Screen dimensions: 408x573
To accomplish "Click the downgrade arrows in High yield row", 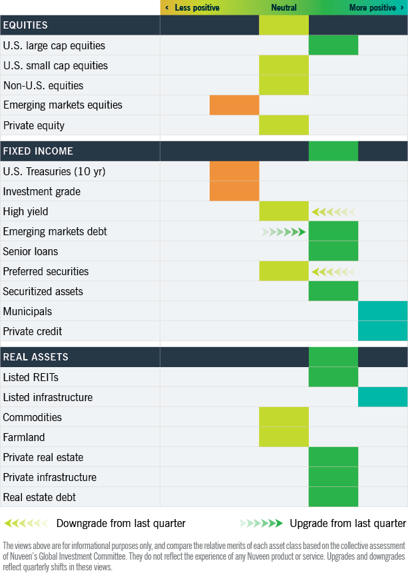I will tap(333, 212).
